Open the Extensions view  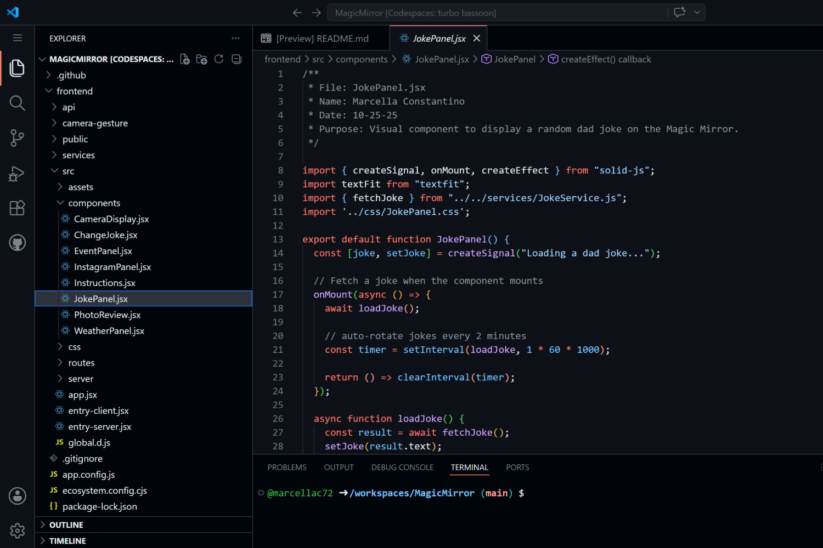(x=17, y=208)
